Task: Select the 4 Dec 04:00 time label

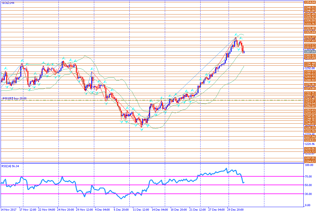Action: 102,209
